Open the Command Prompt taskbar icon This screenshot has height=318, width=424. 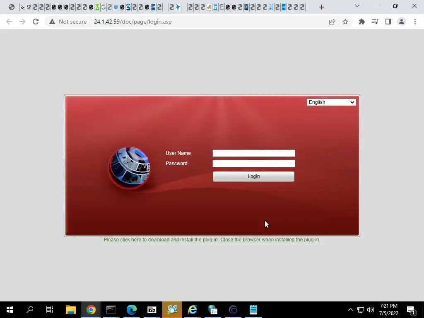tap(111, 310)
